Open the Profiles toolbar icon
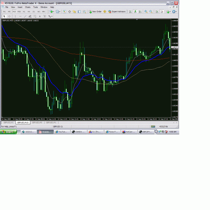The width and height of the screenshot is (210, 210). (57, 12)
